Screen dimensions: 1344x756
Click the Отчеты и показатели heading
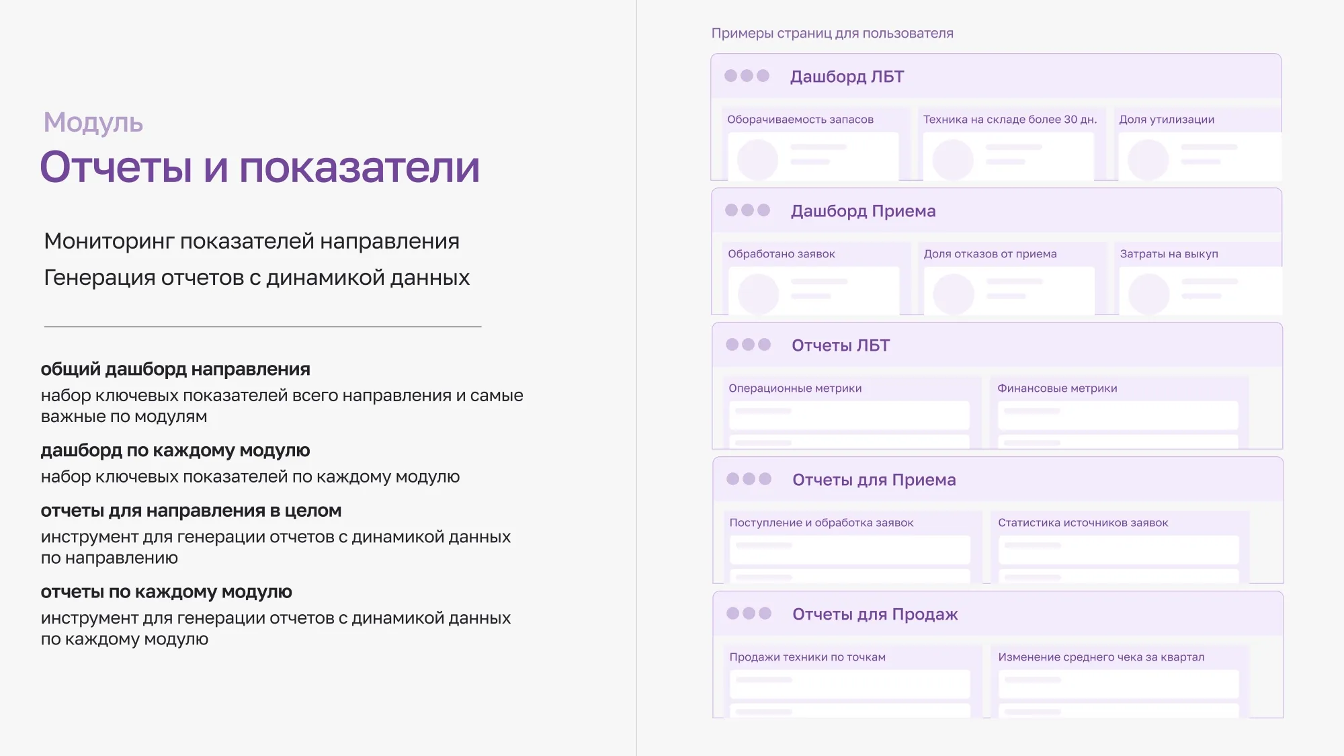(x=262, y=168)
